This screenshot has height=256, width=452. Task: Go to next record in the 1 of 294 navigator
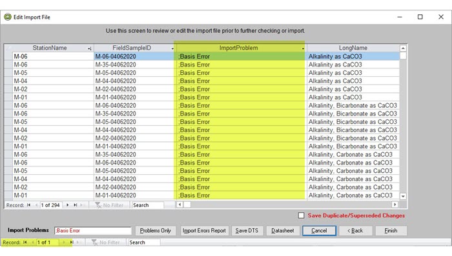click(x=67, y=205)
